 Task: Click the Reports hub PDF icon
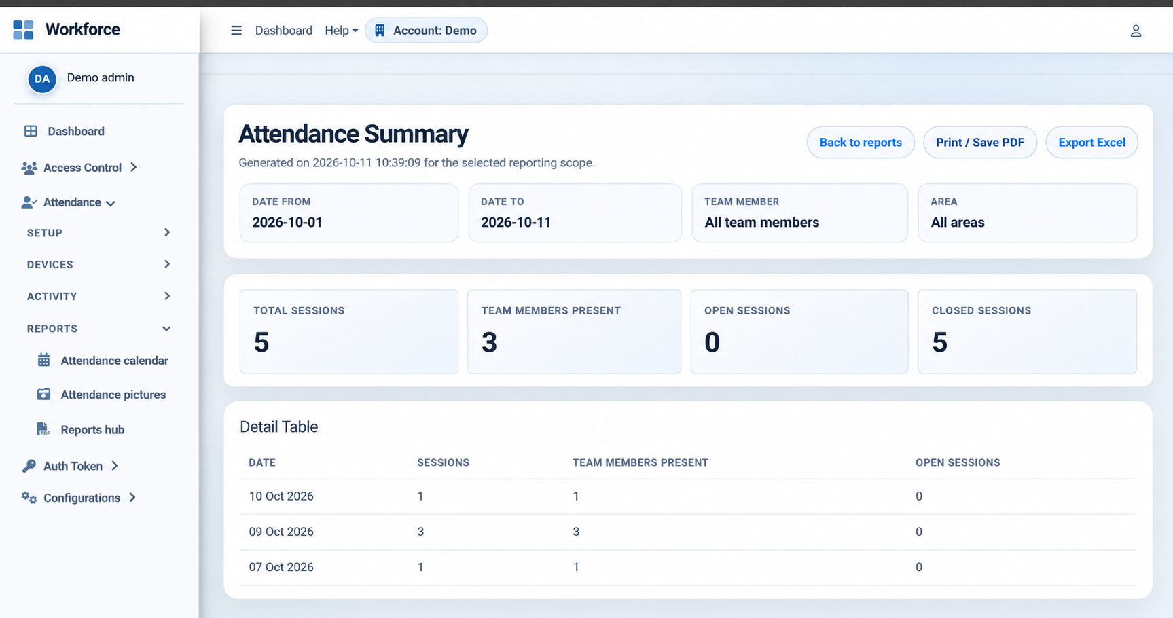click(43, 429)
